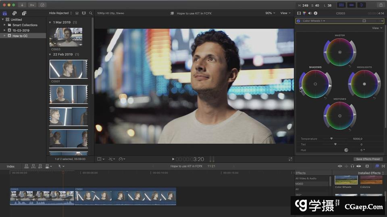387x217 pixels.
Task: Click the Save Effects Preset button
Action: pyautogui.click(x=368, y=159)
